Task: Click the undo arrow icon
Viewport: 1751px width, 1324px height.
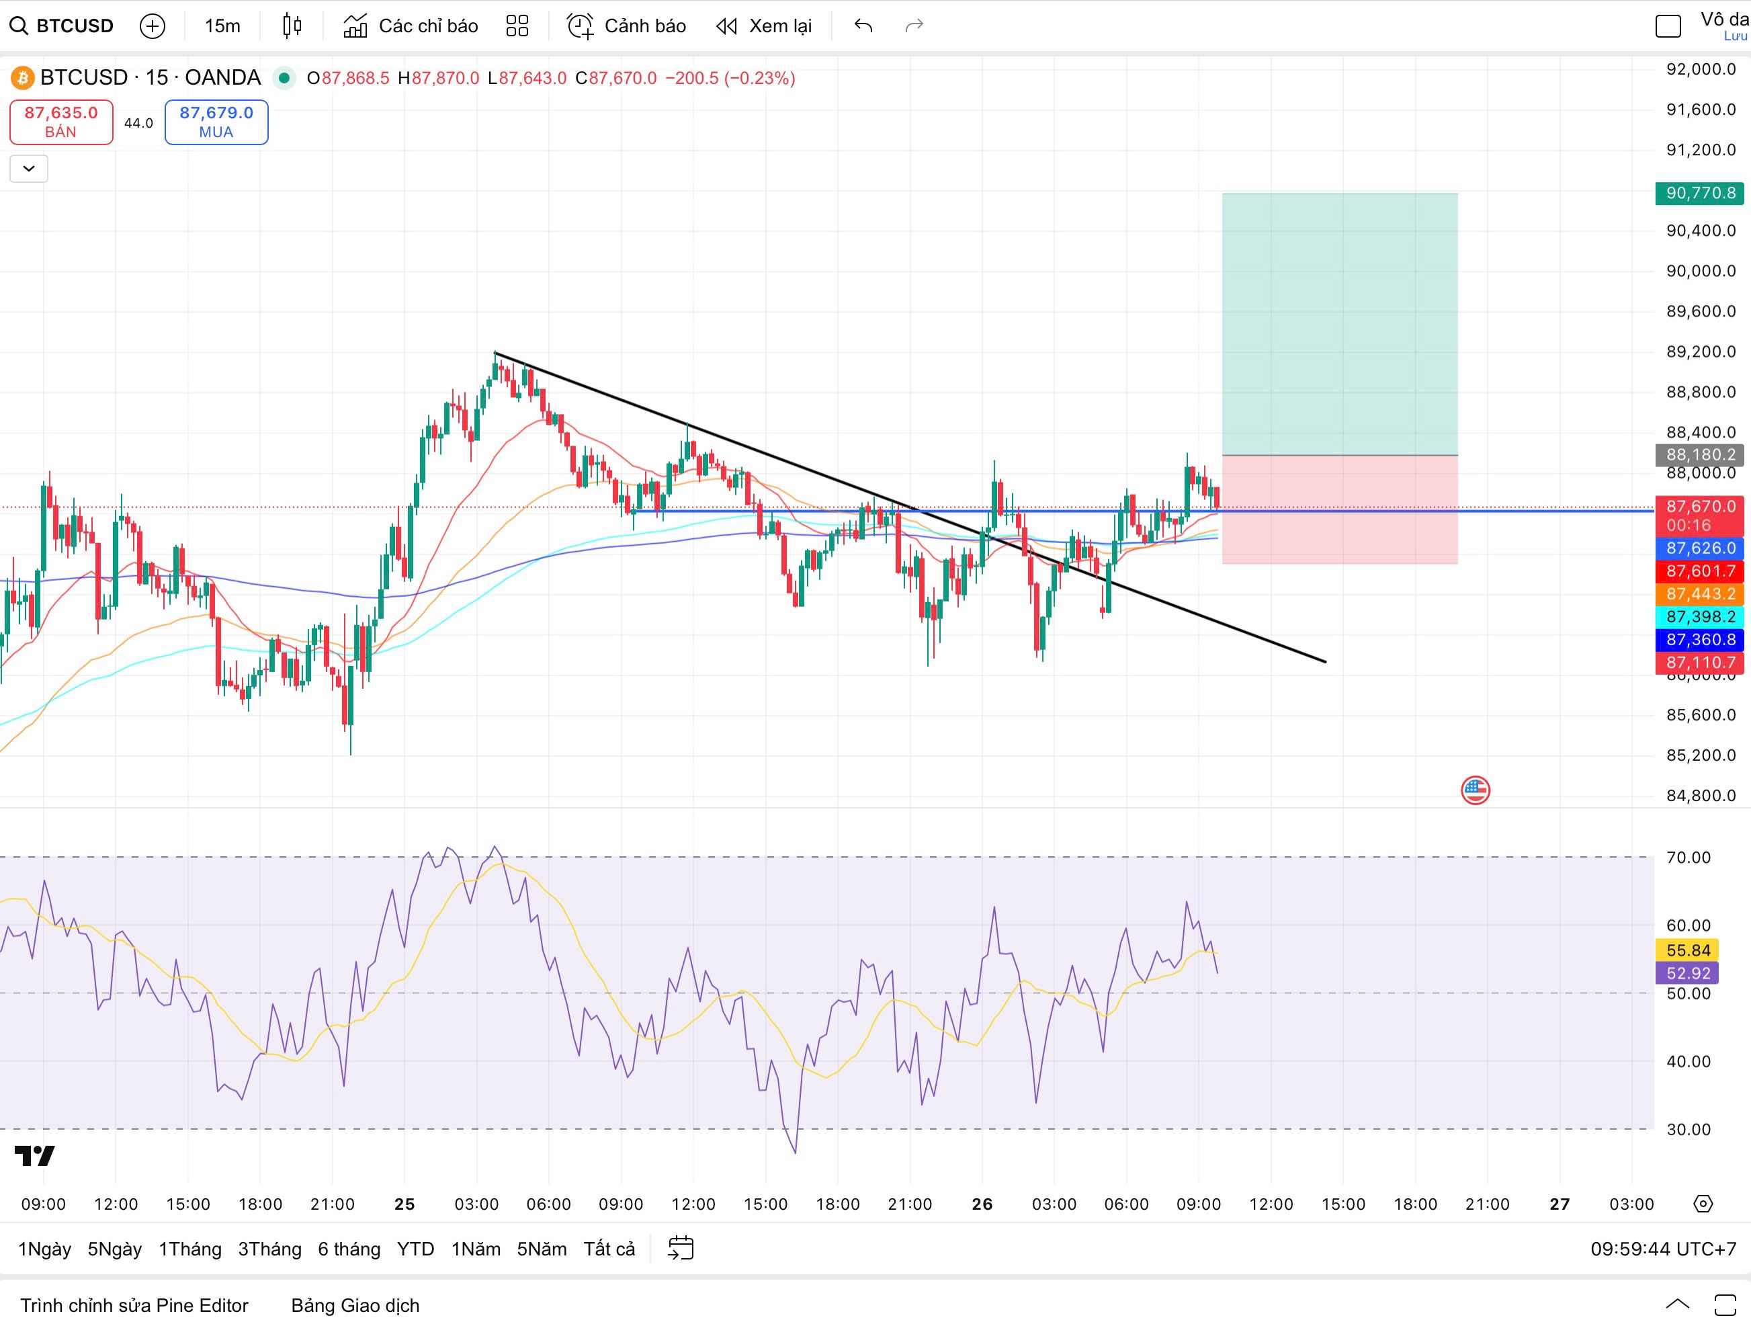Action: tap(863, 26)
